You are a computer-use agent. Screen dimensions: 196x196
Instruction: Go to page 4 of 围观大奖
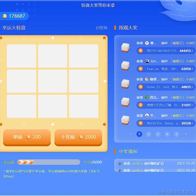pos(167,134)
